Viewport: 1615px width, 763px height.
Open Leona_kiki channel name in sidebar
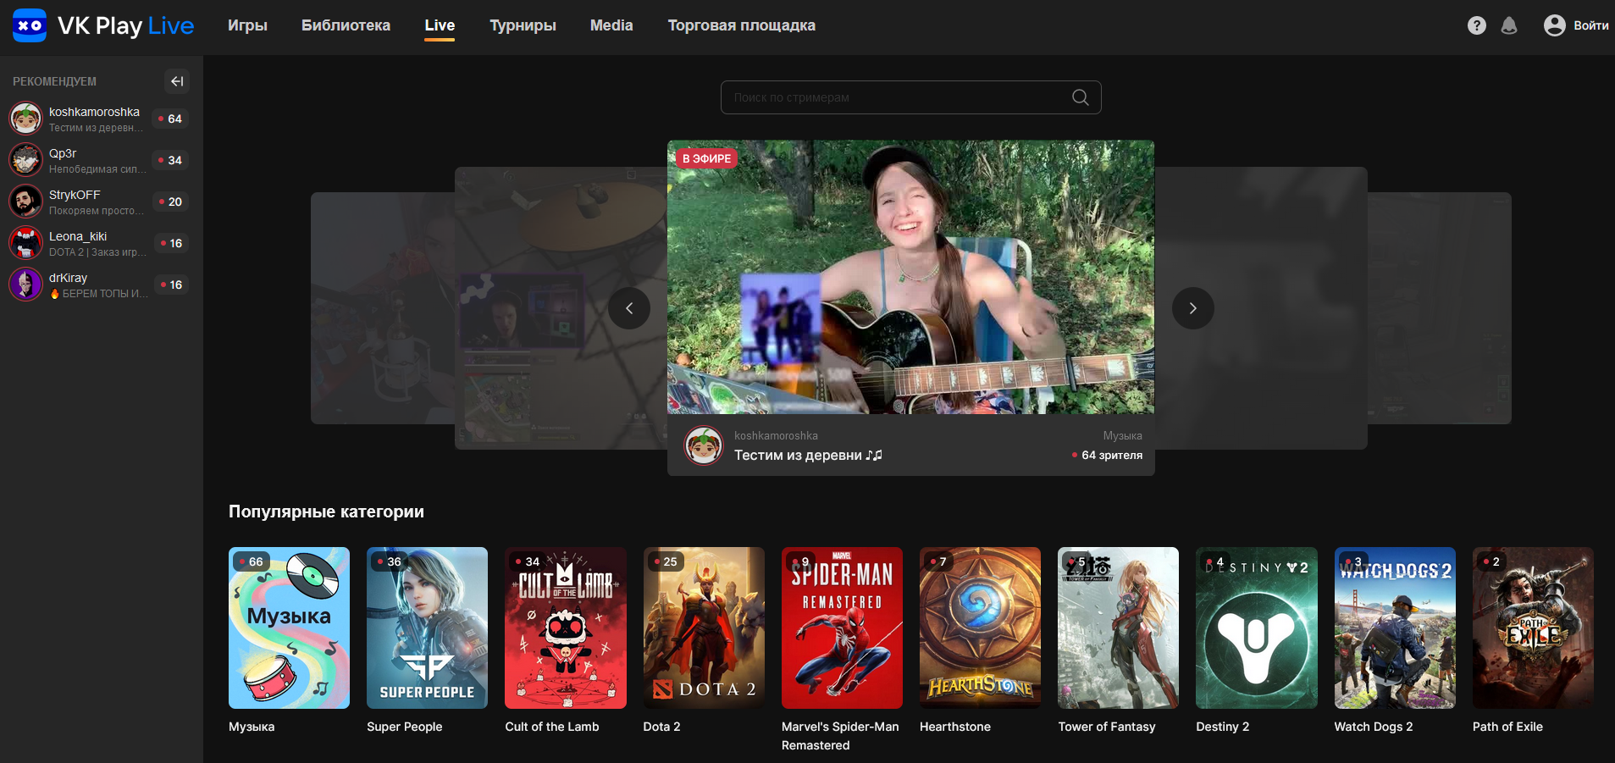[x=78, y=236]
